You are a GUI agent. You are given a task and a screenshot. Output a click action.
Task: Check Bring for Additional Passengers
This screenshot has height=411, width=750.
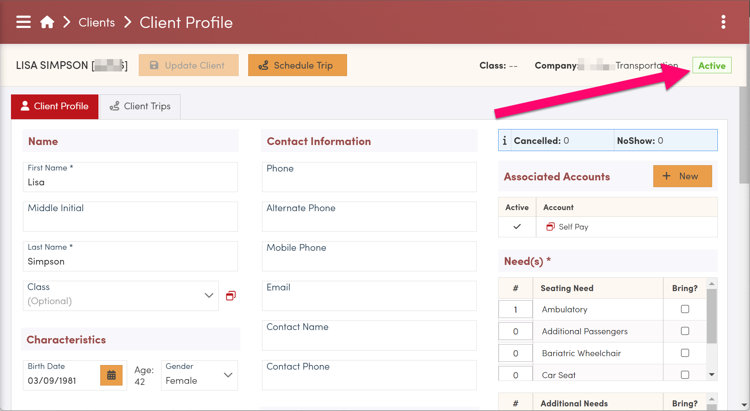point(685,331)
